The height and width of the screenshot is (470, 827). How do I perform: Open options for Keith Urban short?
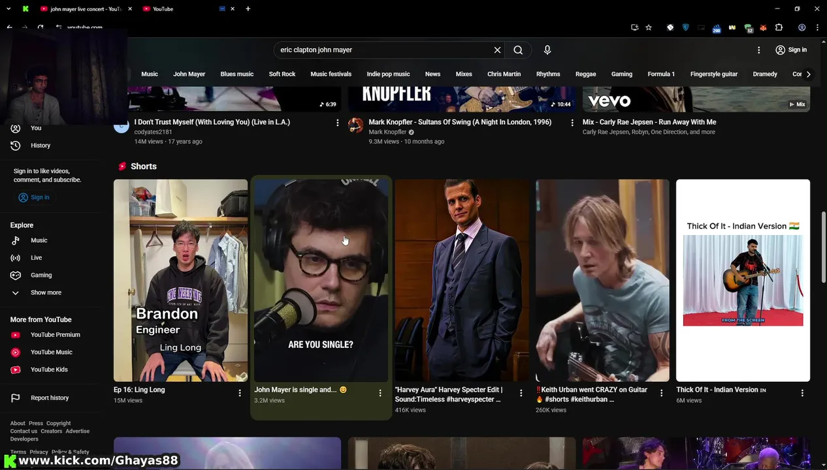(661, 393)
